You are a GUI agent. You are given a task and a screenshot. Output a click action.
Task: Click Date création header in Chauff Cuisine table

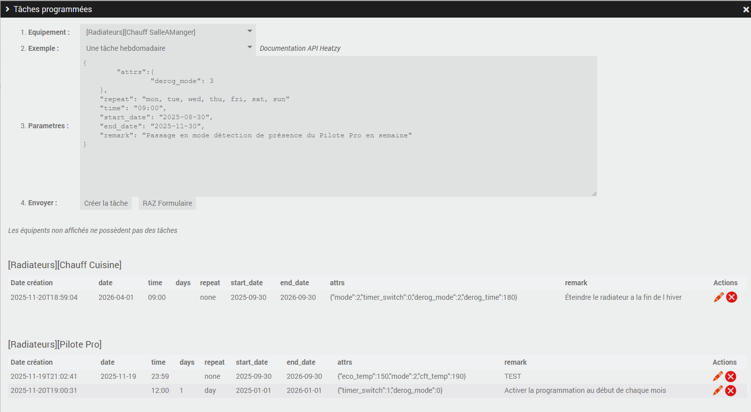[x=32, y=283]
